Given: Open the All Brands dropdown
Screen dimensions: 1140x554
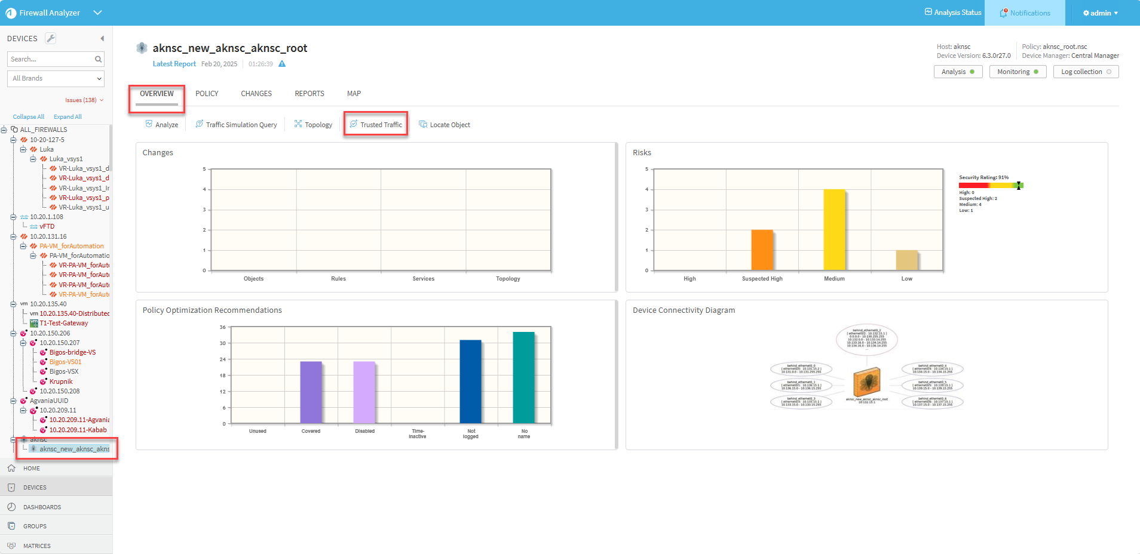Looking at the screenshot, I should point(56,78).
